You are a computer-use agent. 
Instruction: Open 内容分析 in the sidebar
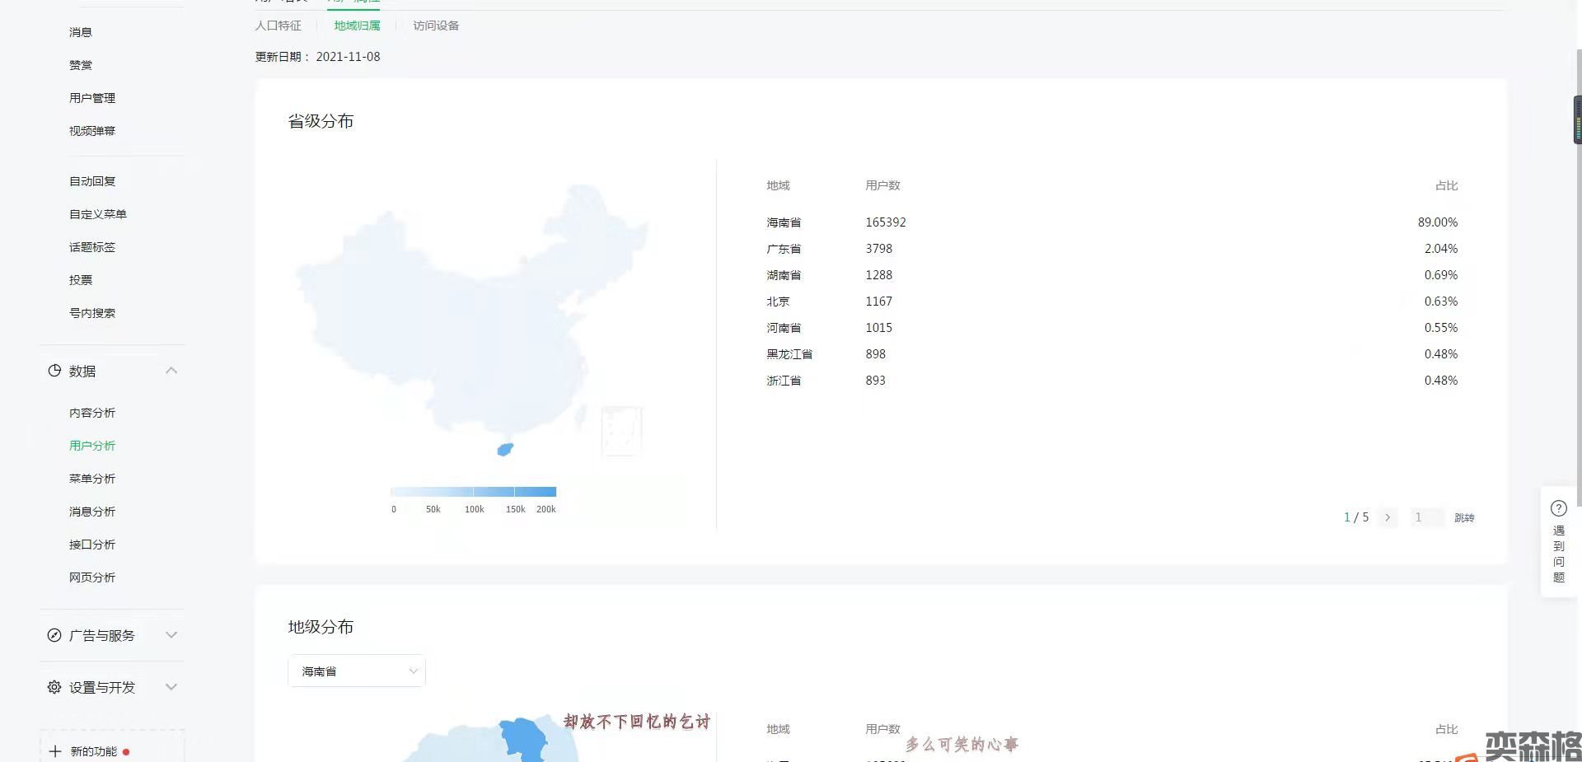point(92,413)
